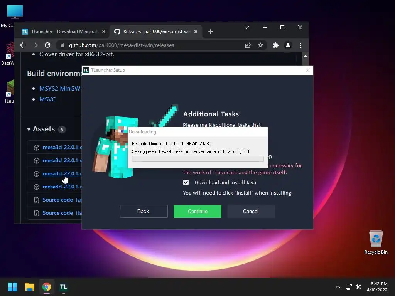Click Chrome icon in taskbar
The width and height of the screenshot is (395, 296).
click(x=47, y=287)
